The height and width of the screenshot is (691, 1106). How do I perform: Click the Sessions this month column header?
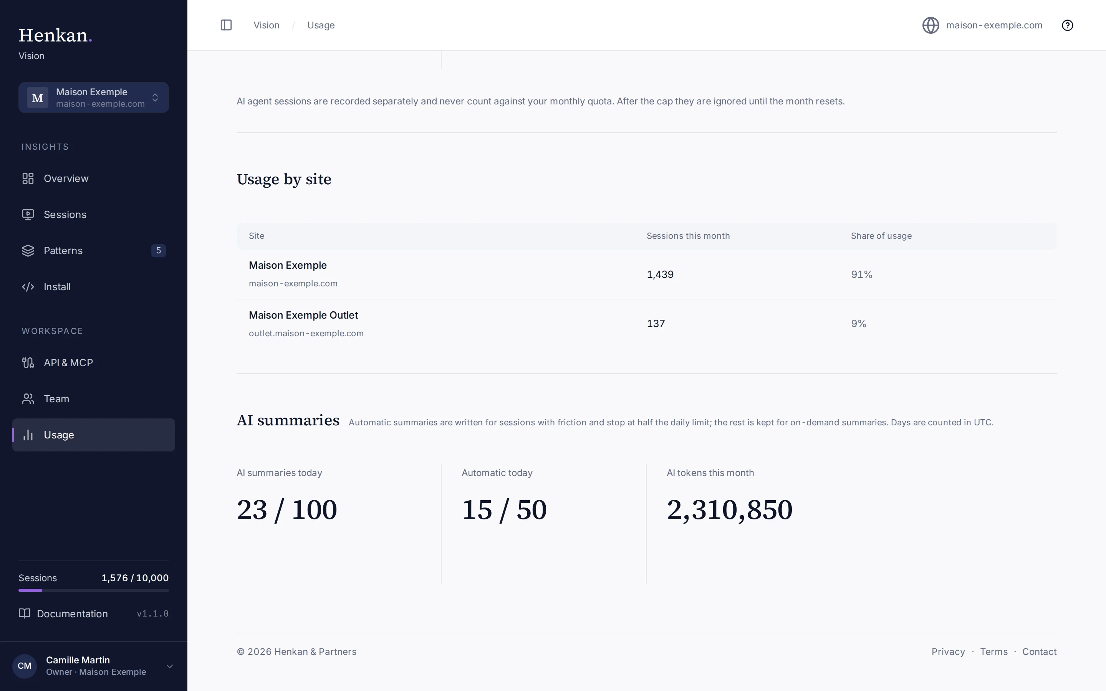click(x=688, y=236)
